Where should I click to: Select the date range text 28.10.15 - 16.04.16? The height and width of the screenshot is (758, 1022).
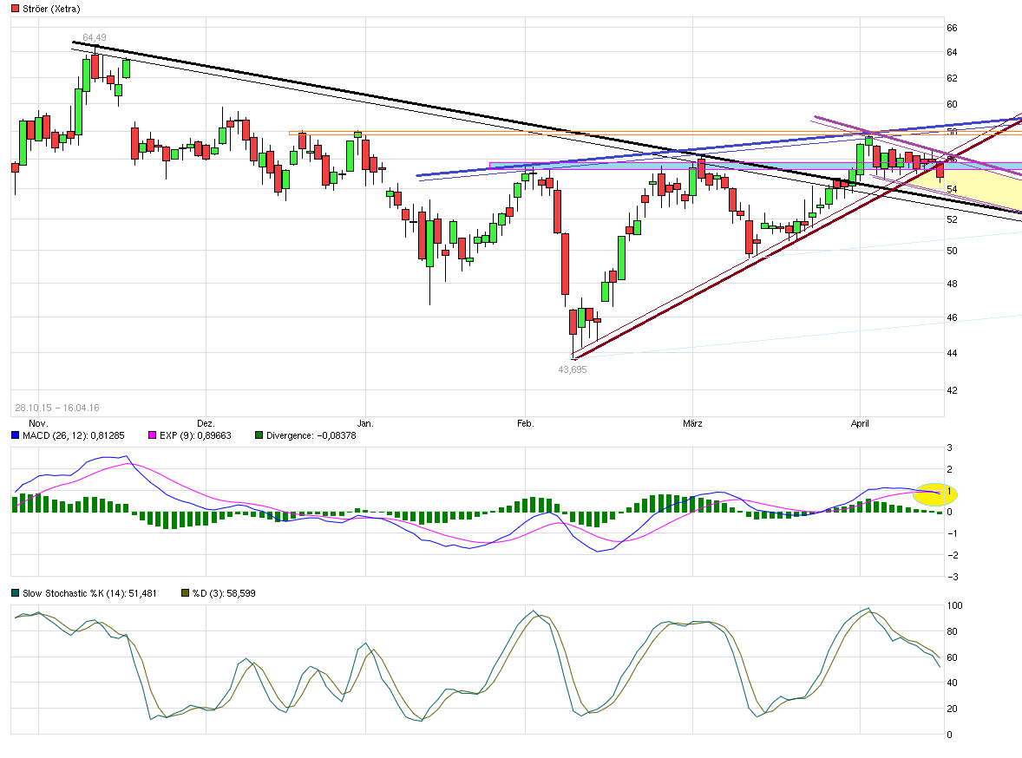click(57, 407)
